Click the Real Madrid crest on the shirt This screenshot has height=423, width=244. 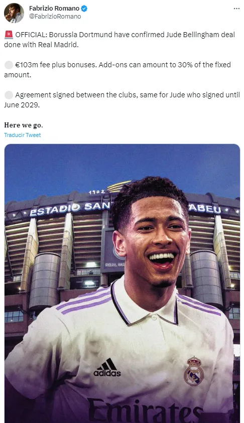[x=194, y=371]
